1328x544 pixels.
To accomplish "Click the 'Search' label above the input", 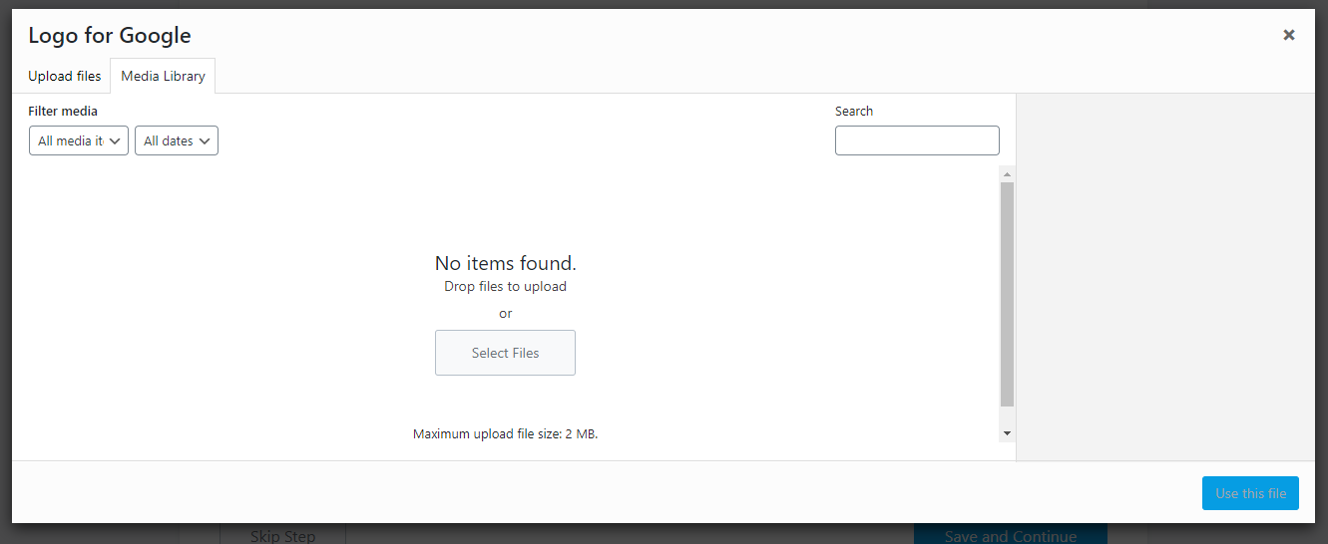I will (854, 111).
